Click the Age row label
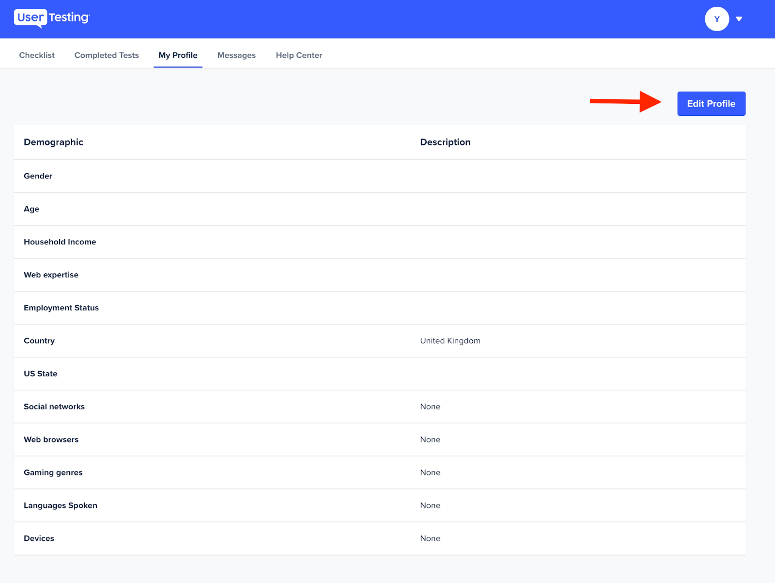 pyautogui.click(x=31, y=209)
